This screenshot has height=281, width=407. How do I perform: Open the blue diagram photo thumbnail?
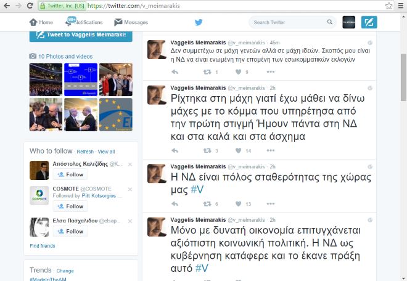[81, 79]
